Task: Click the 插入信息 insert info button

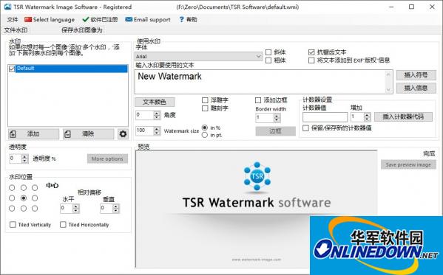Action: (416, 88)
